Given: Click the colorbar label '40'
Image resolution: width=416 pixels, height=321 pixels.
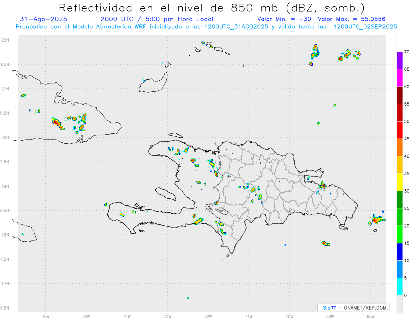Looking at the screenshot, I should coord(407,156).
